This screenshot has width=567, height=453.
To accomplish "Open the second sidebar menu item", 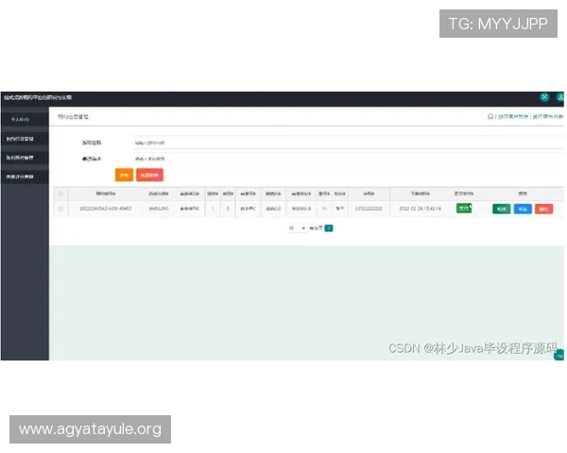I will click(x=24, y=139).
